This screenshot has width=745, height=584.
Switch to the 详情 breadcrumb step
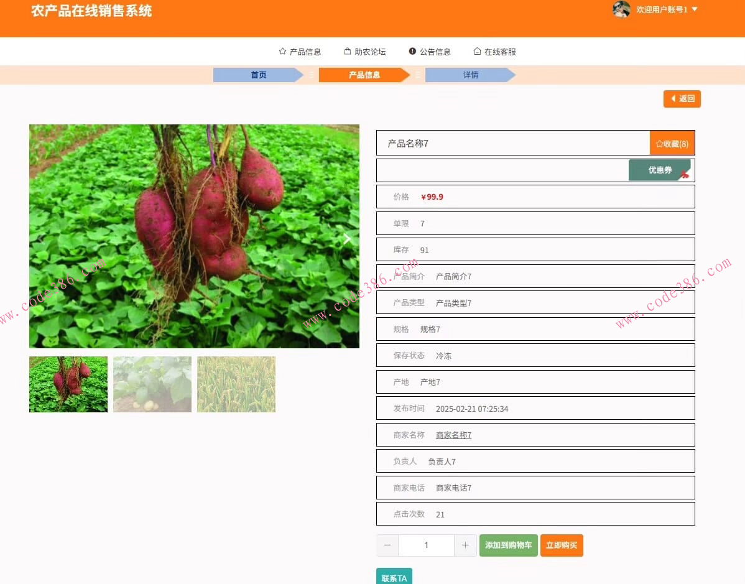[x=471, y=75]
